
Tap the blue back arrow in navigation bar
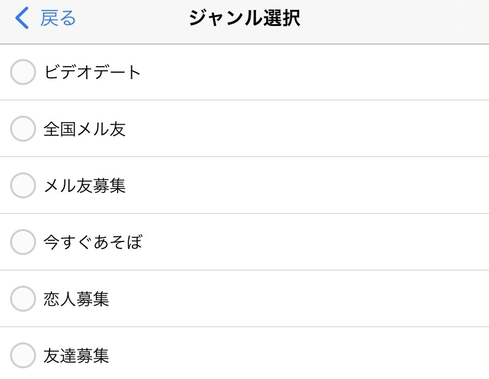(x=21, y=18)
